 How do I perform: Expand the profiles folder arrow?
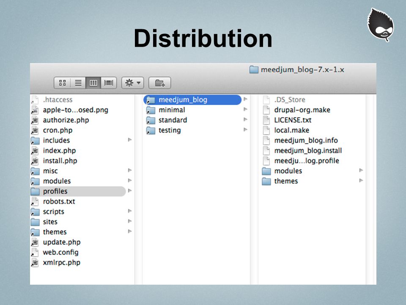point(130,191)
